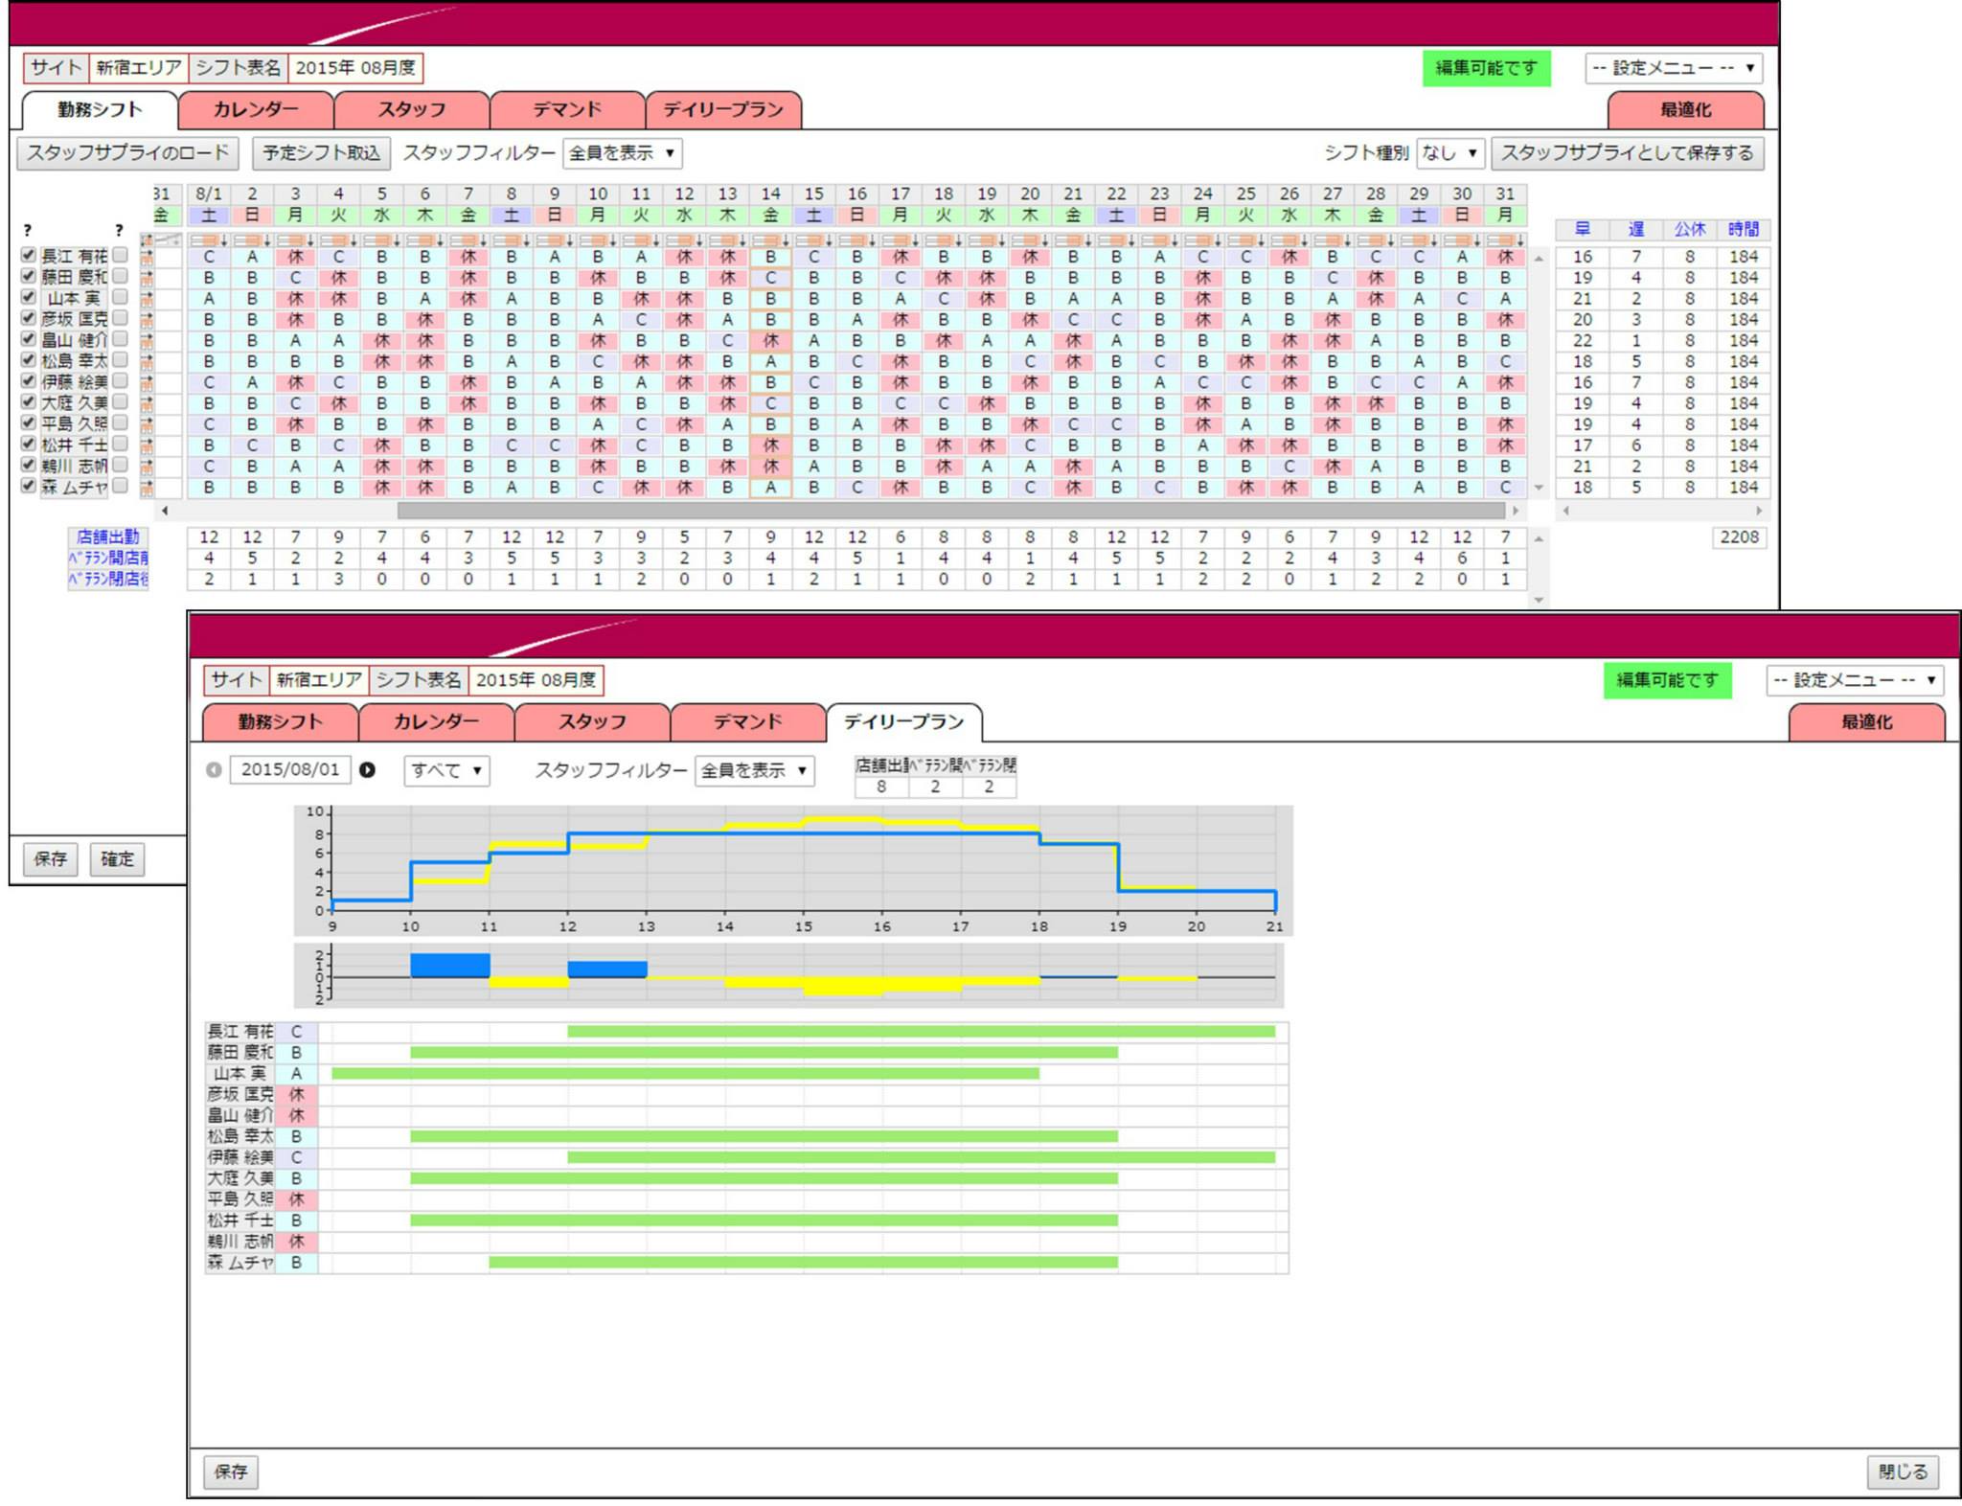Open 最適化 tab in front window
This screenshot has height=1506, width=1962.
pyautogui.click(x=1866, y=722)
